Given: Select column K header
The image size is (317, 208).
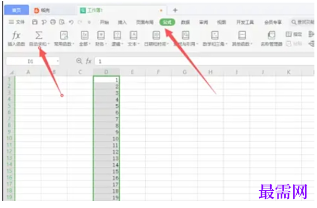Looking at the screenshot, I should click(x=289, y=72).
